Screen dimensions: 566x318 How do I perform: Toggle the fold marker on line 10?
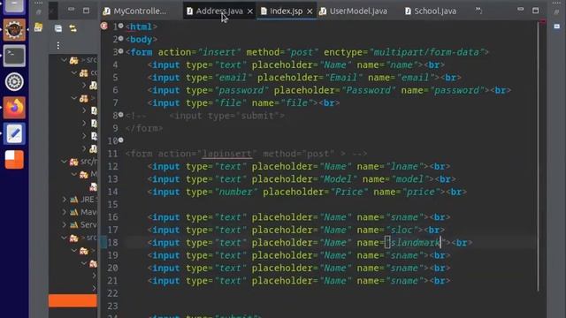click(120, 140)
